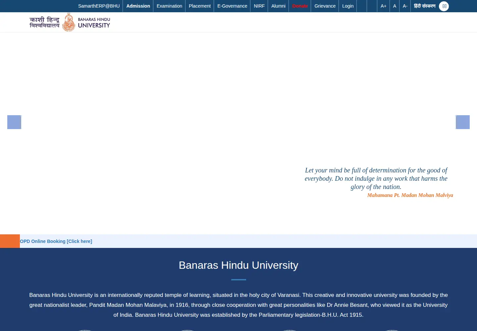
Task: Click the red Donate link
Action: 300,6
